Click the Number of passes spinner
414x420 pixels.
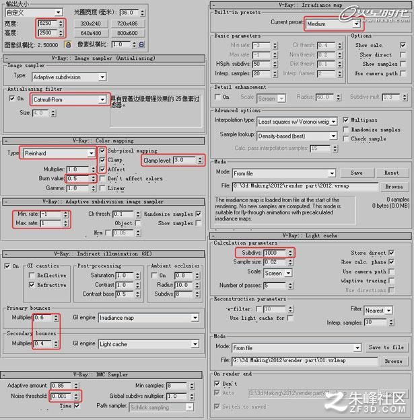[290, 286]
